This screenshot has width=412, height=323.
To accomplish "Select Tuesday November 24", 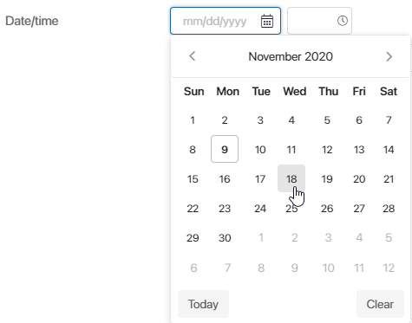I will point(260,208).
